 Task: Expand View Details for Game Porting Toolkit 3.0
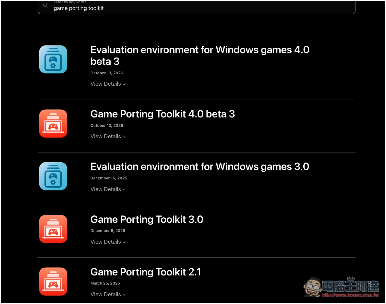108,242
